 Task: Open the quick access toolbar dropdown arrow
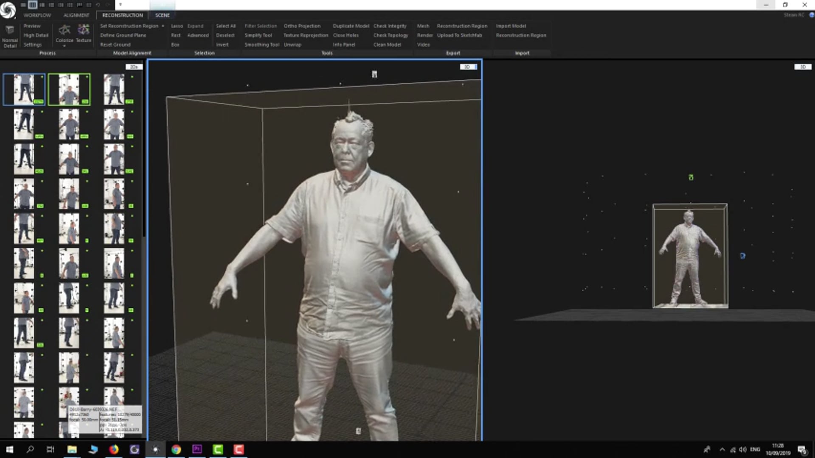point(121,5)
